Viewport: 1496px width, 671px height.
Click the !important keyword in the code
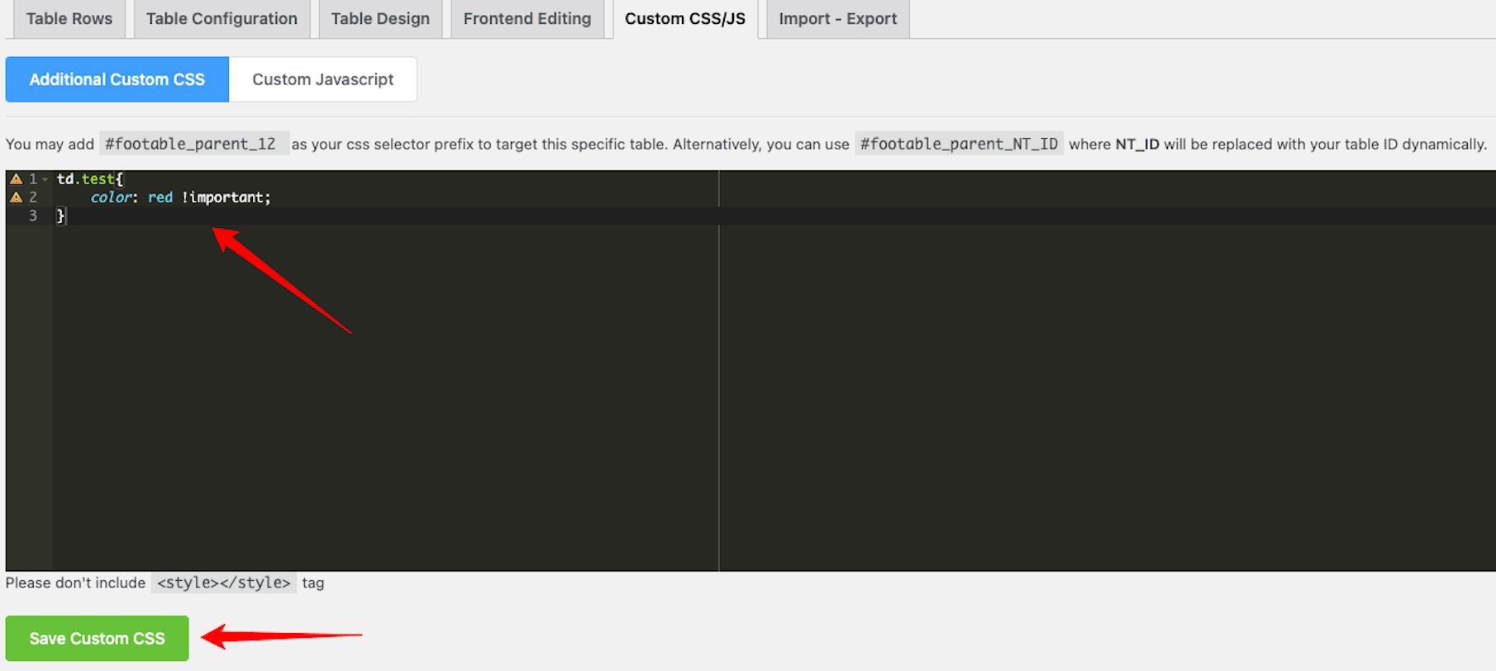[x=225, y=197]
